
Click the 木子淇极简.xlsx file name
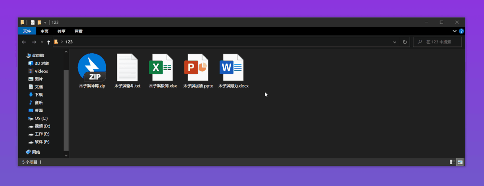tap(163, 86)
